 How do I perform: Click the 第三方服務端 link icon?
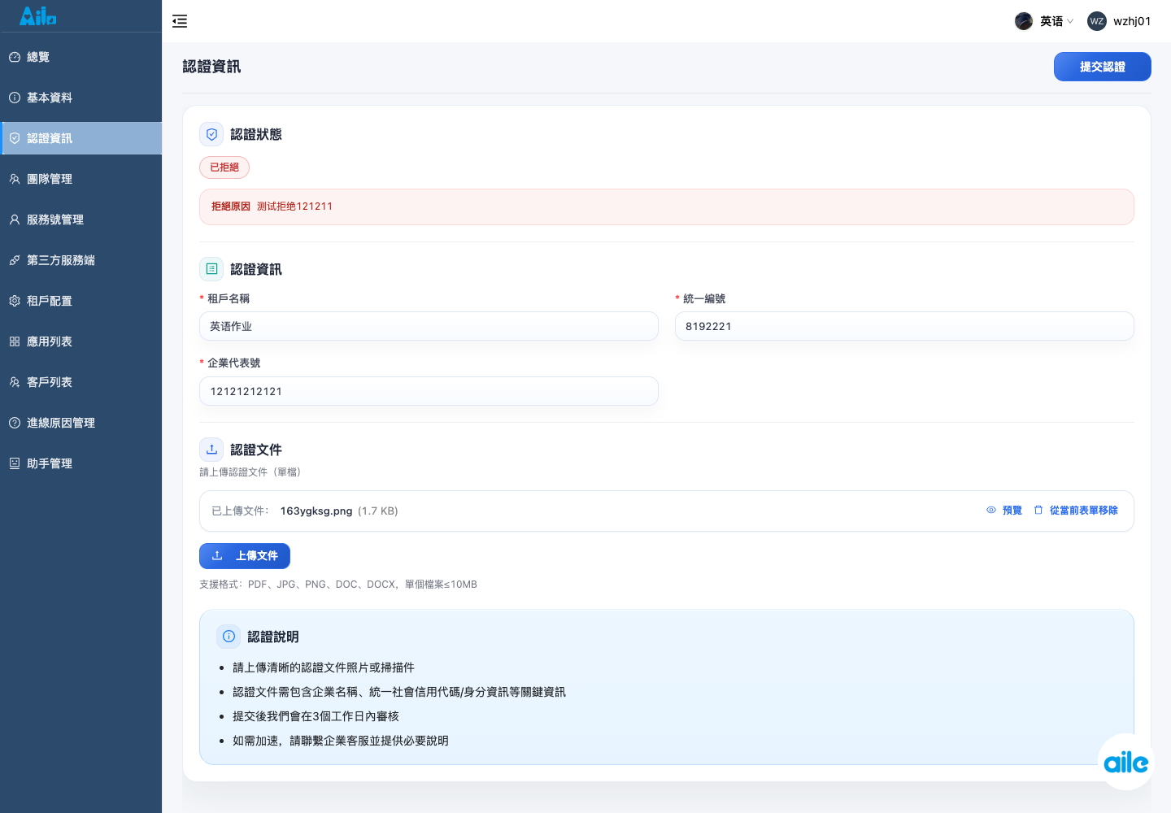pos(15,260)
